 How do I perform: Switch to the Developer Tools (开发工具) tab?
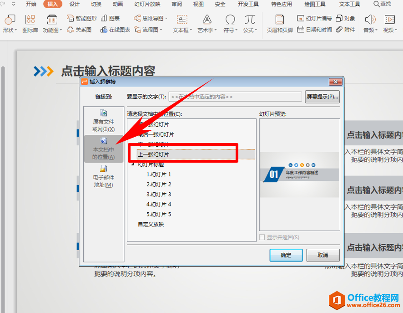click(x=248, y=4)
